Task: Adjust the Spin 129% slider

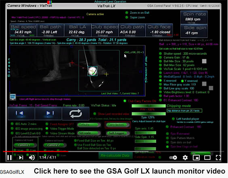Action: click(x=149, y=114)
